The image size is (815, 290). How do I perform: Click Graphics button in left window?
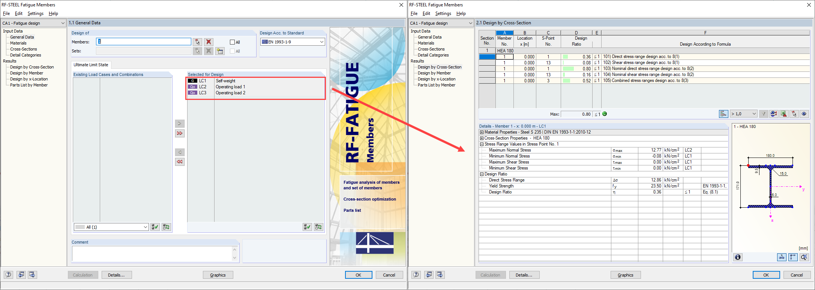(x=218, y=275)
